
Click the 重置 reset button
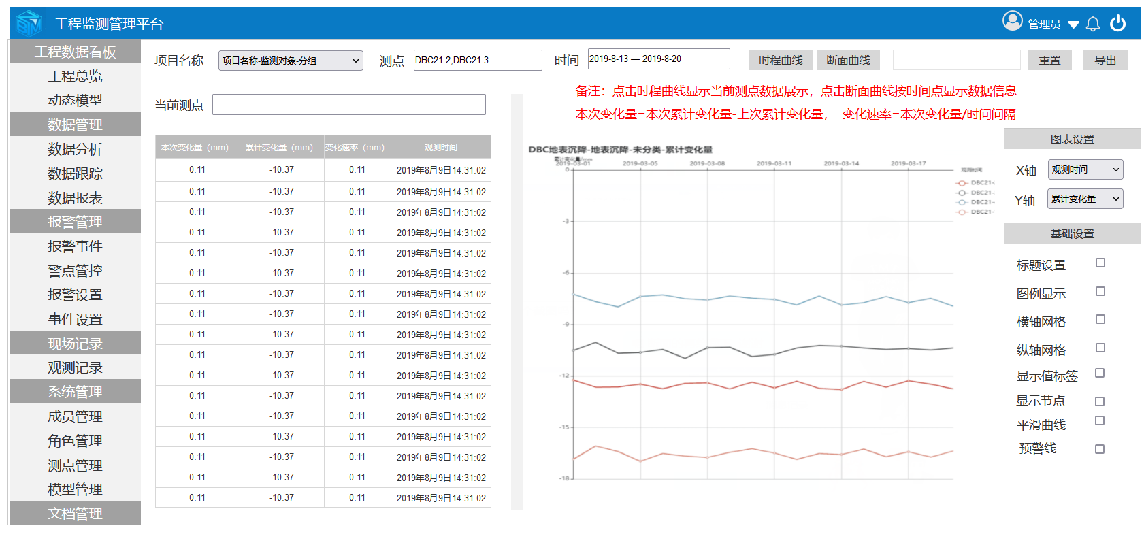coord(1049,60)
